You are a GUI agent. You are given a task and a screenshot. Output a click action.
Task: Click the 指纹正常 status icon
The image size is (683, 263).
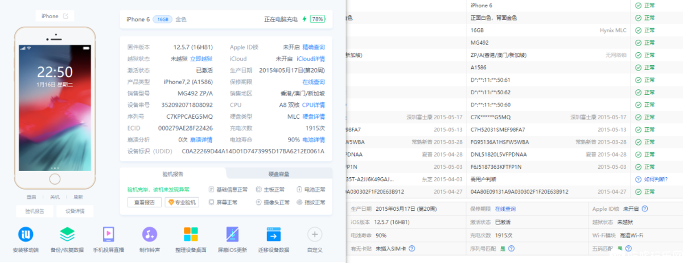(x=299, y=202)
